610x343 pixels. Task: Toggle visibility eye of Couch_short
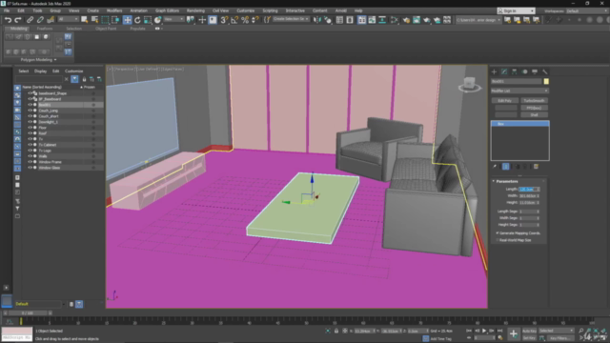(x=30, y=116)
